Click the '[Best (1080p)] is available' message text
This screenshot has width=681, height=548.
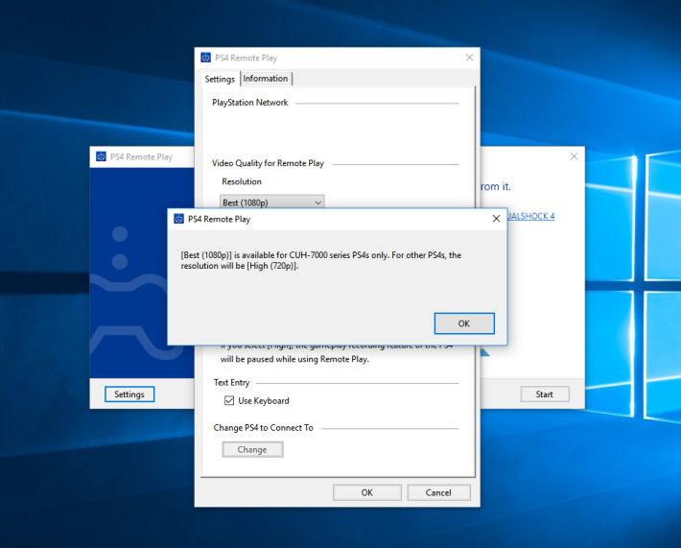[321, 260]
